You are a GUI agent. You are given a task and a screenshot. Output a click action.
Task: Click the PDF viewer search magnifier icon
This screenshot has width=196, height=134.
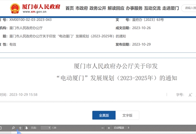(13, 128)
